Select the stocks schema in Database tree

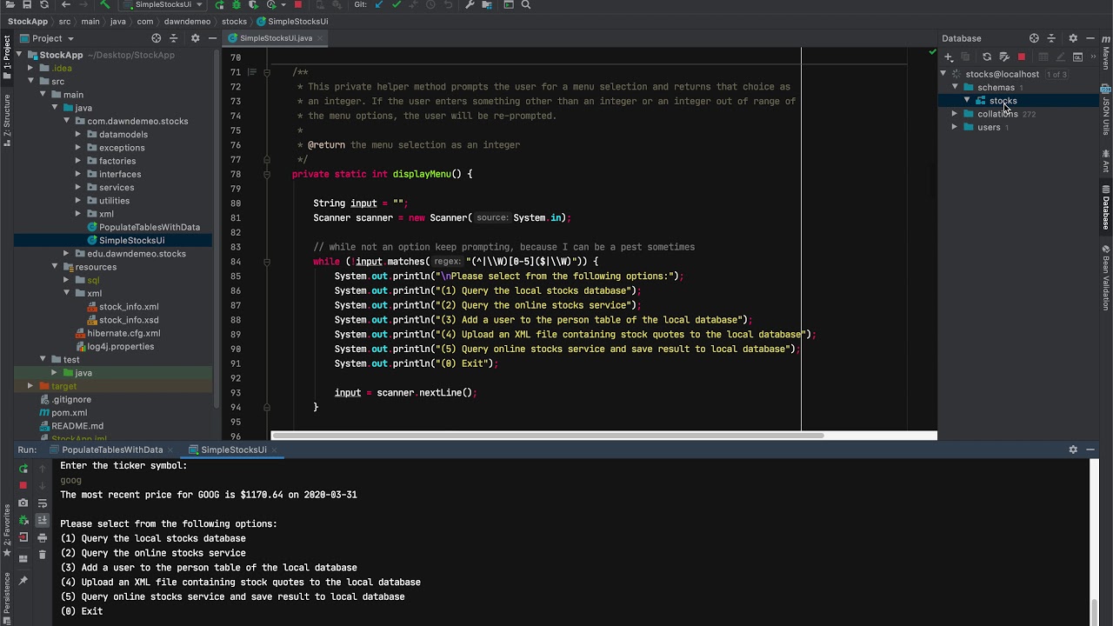point(1003,101)
